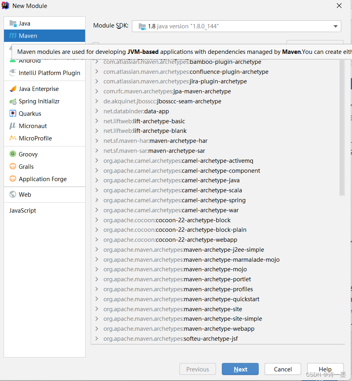Screen dimensions: 352x381
Task: Select camel-archetype-war entry
Action: 171,210
